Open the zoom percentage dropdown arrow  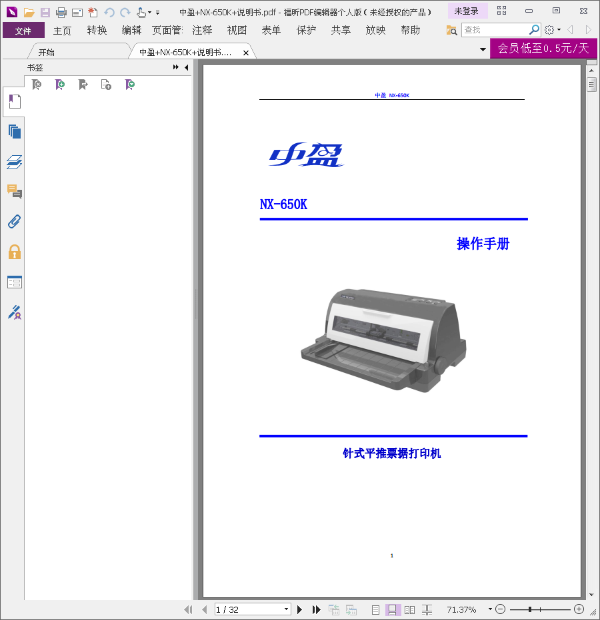click(x=490, y=609)
